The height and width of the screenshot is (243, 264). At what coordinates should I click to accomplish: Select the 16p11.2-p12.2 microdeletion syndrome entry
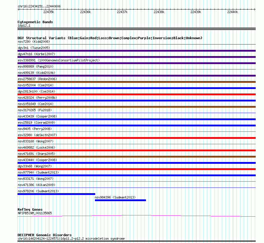[71, 239]
